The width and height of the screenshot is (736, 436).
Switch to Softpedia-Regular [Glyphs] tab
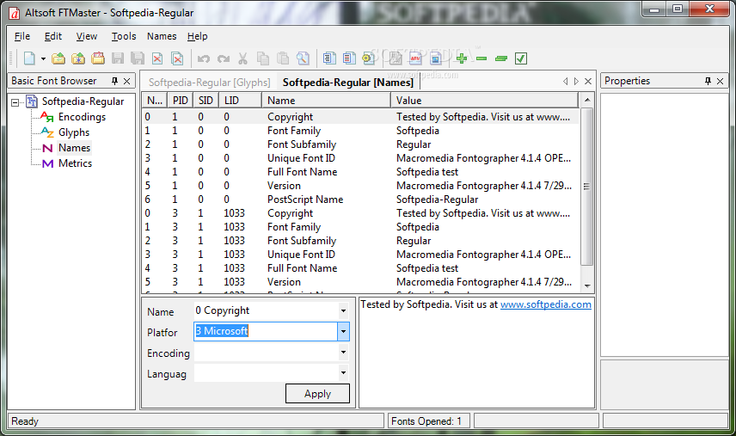tap(209, 83)
